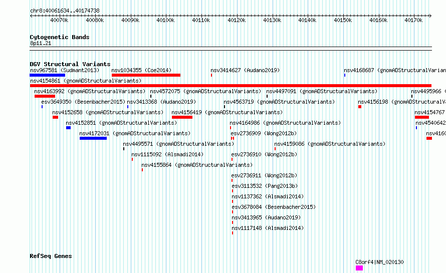This screenshot has height=273, width=446.
Task: Click the red nsv4154767 variant bar
Action: tap(422, 117)
